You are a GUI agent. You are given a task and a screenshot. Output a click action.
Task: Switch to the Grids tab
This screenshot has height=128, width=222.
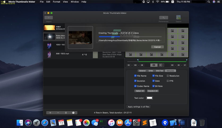pos(151,71)
